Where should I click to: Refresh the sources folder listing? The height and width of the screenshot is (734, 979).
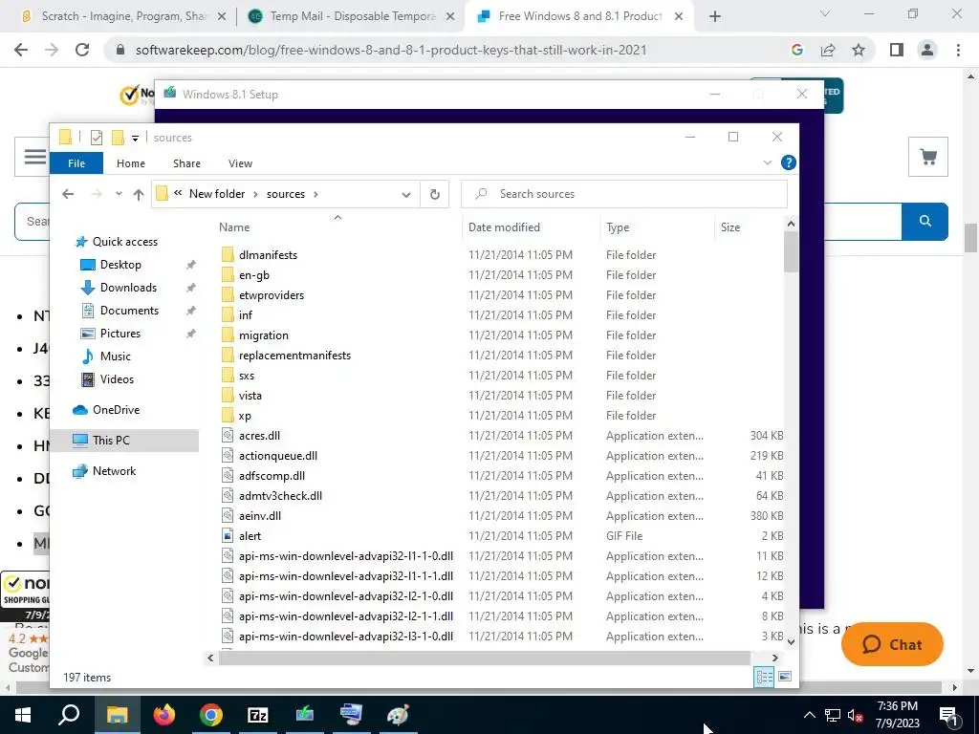[x=435, y=194]
